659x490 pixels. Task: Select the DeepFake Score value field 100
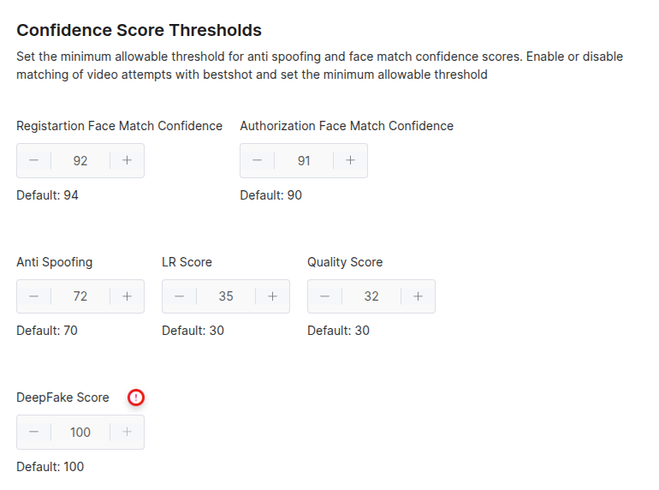[x=80, y=433]
